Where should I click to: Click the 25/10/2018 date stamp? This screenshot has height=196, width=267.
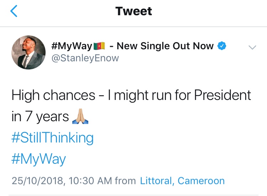coord(37,181)
